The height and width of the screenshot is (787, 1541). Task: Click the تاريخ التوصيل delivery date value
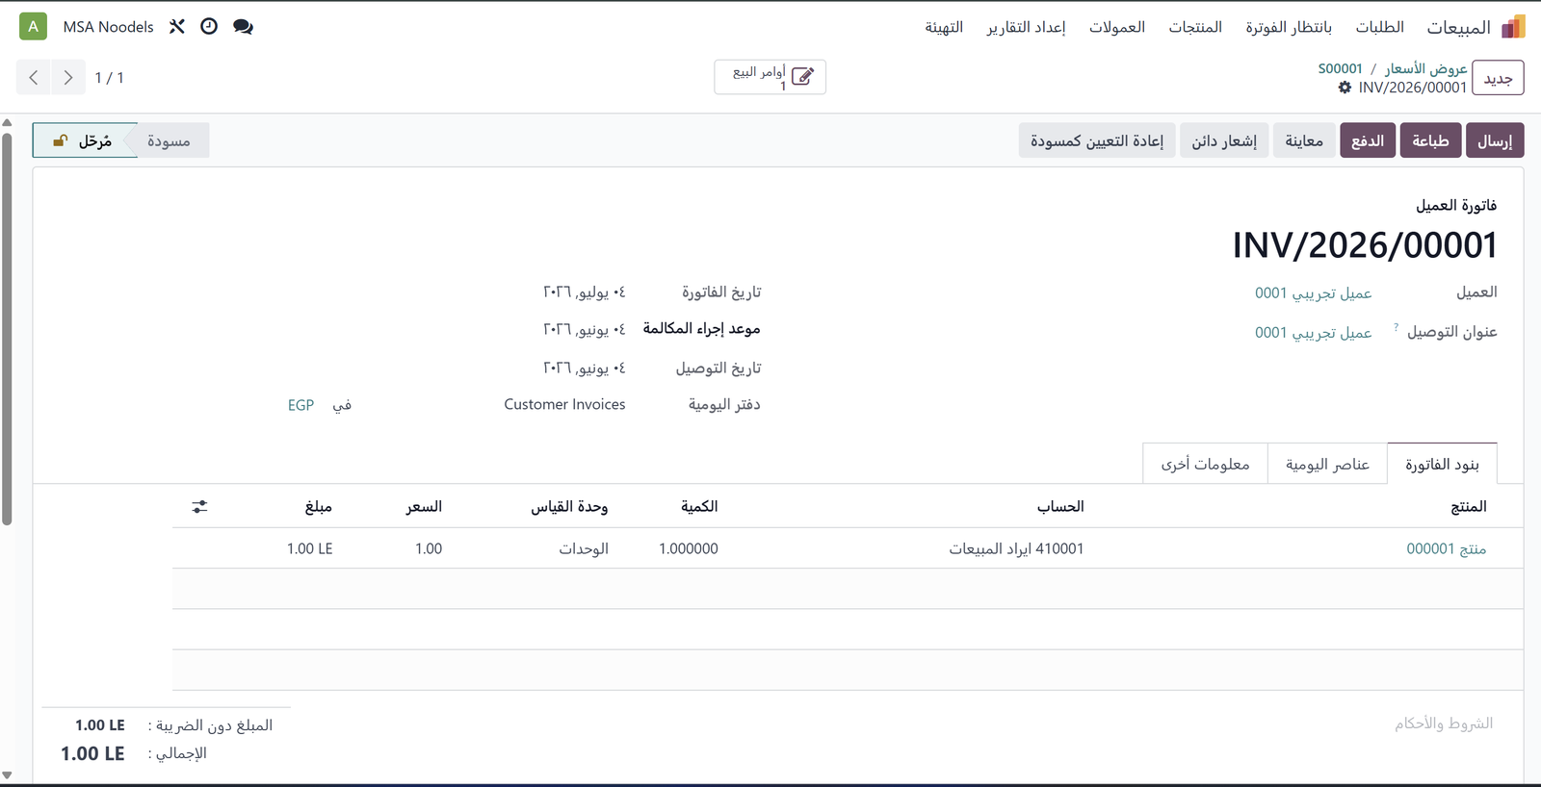pos(585,368)
